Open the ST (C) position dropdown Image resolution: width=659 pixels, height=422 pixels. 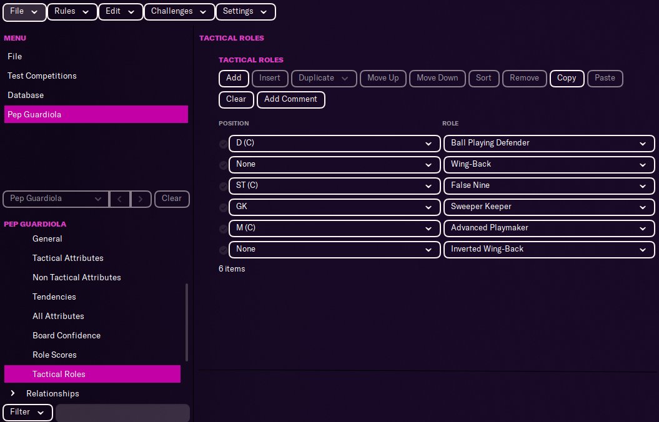[334, 185]
